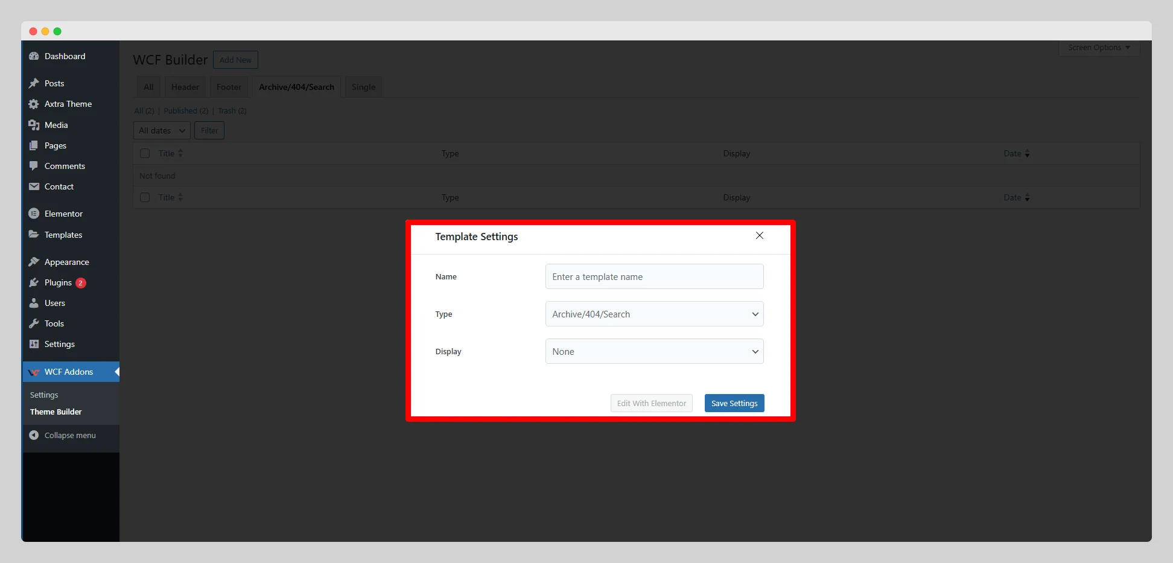Open the Dashboard menu item label
The height and width of the screenshot is (563, 1173).
(x=65, y=56)
